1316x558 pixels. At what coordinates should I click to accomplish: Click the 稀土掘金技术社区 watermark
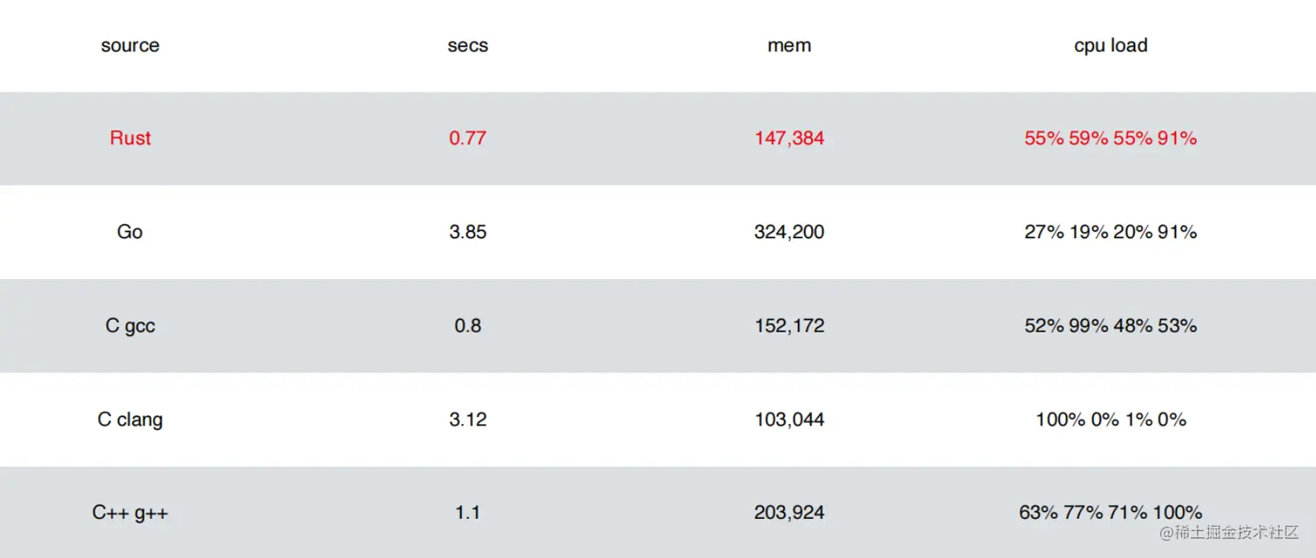click(1228, 532)
